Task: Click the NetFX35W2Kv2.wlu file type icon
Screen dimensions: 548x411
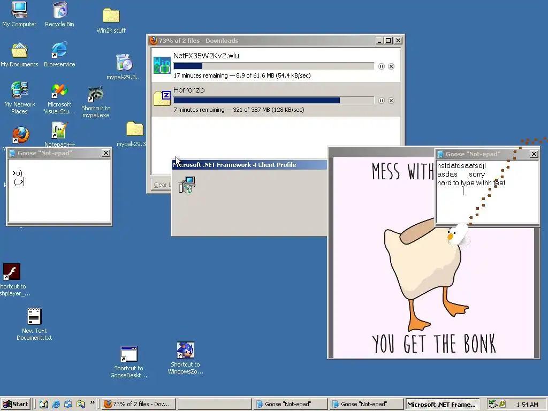Action: [162, 65]
